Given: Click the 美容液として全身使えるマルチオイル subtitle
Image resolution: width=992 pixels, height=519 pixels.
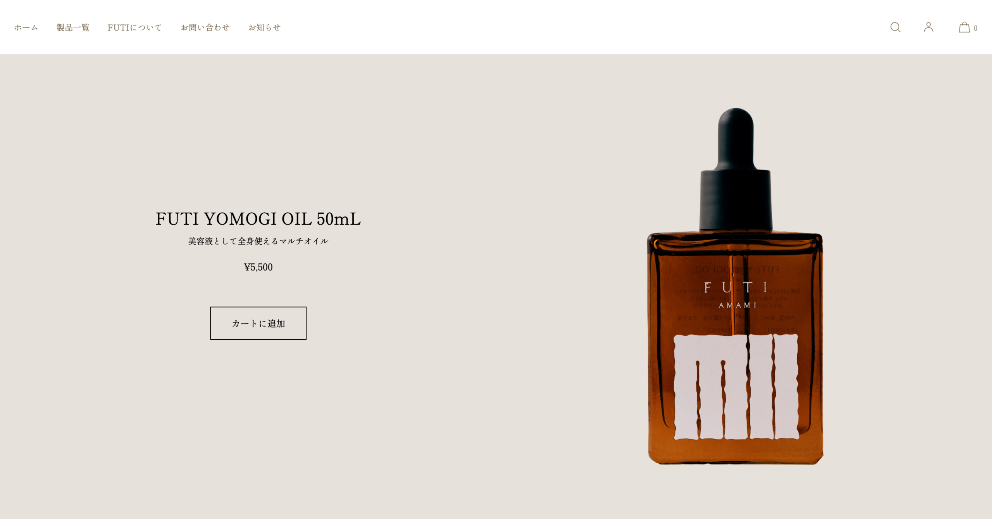Looking at the screenshot, I should point(258,241).
